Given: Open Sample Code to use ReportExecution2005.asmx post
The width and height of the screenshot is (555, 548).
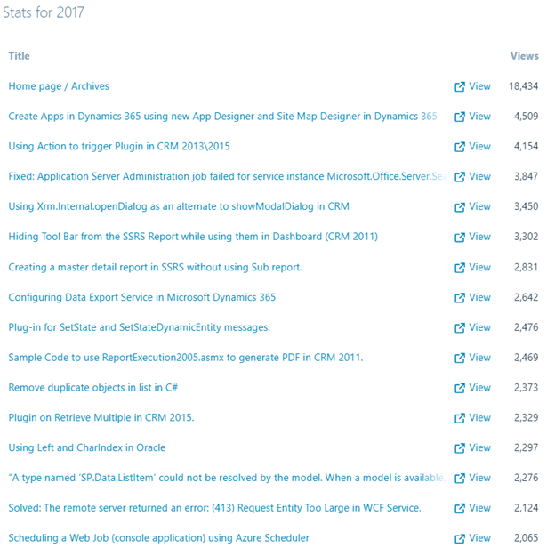Looking at the screenshot, I should (x=185, y=358).
